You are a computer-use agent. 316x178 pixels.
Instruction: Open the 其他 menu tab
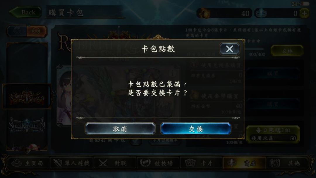pyautogui.click(x=288, y=163)
